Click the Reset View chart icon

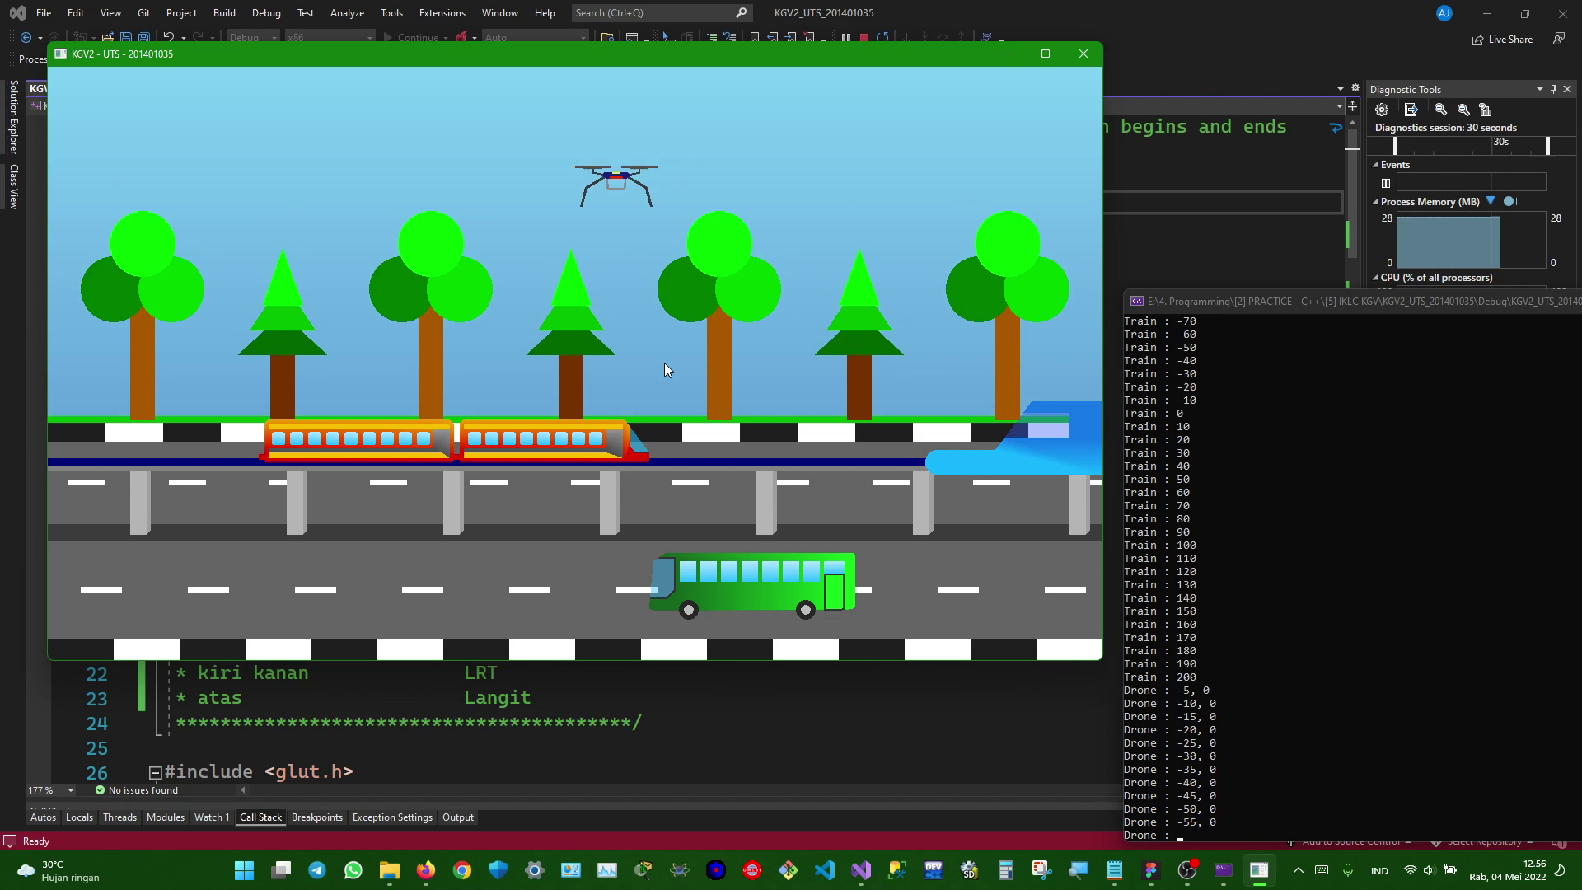pos(1486,110)
